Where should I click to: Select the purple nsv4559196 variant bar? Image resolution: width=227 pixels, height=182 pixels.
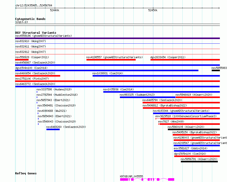[117, 38]
